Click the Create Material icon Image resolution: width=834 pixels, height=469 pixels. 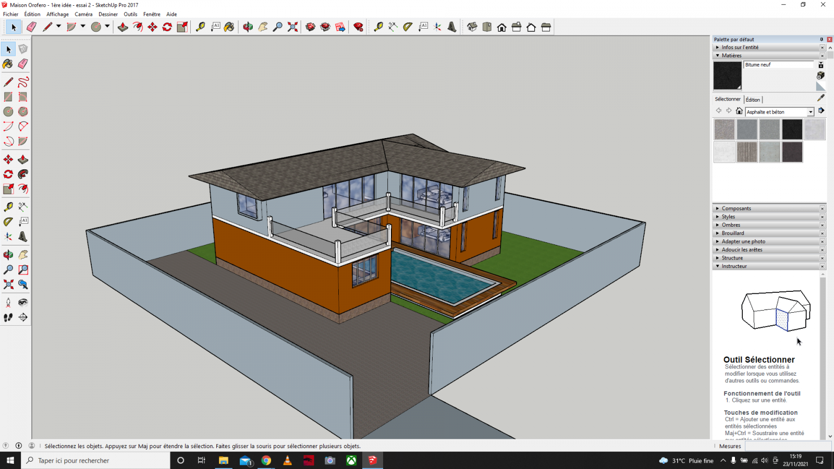[820, 76]
